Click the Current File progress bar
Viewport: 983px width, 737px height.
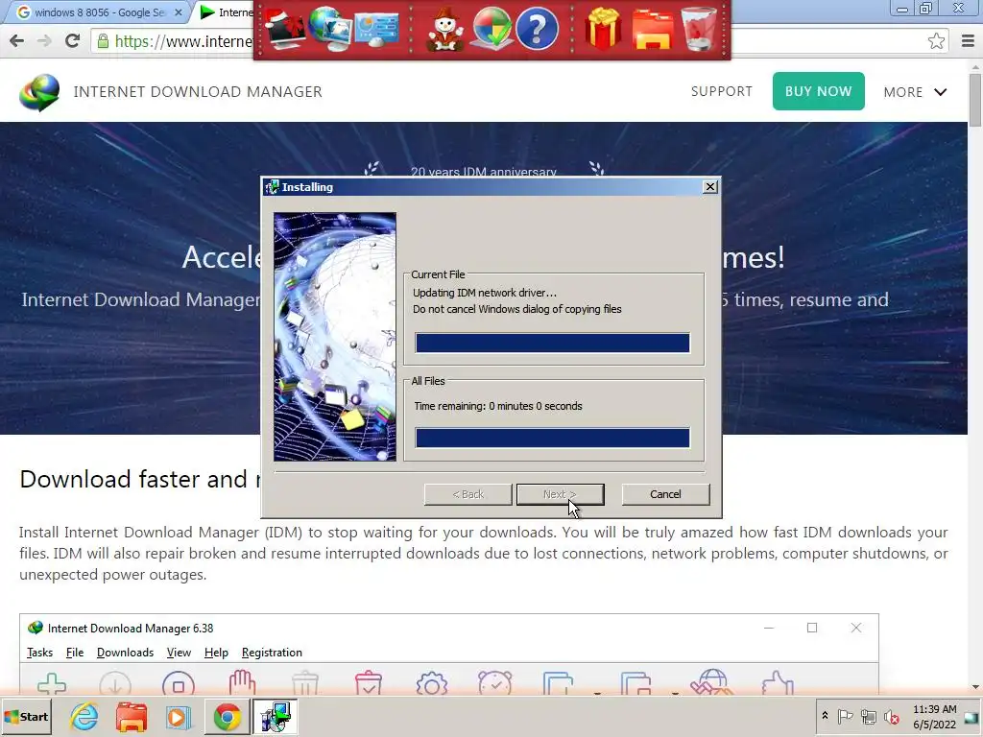(x=552, y=343)
